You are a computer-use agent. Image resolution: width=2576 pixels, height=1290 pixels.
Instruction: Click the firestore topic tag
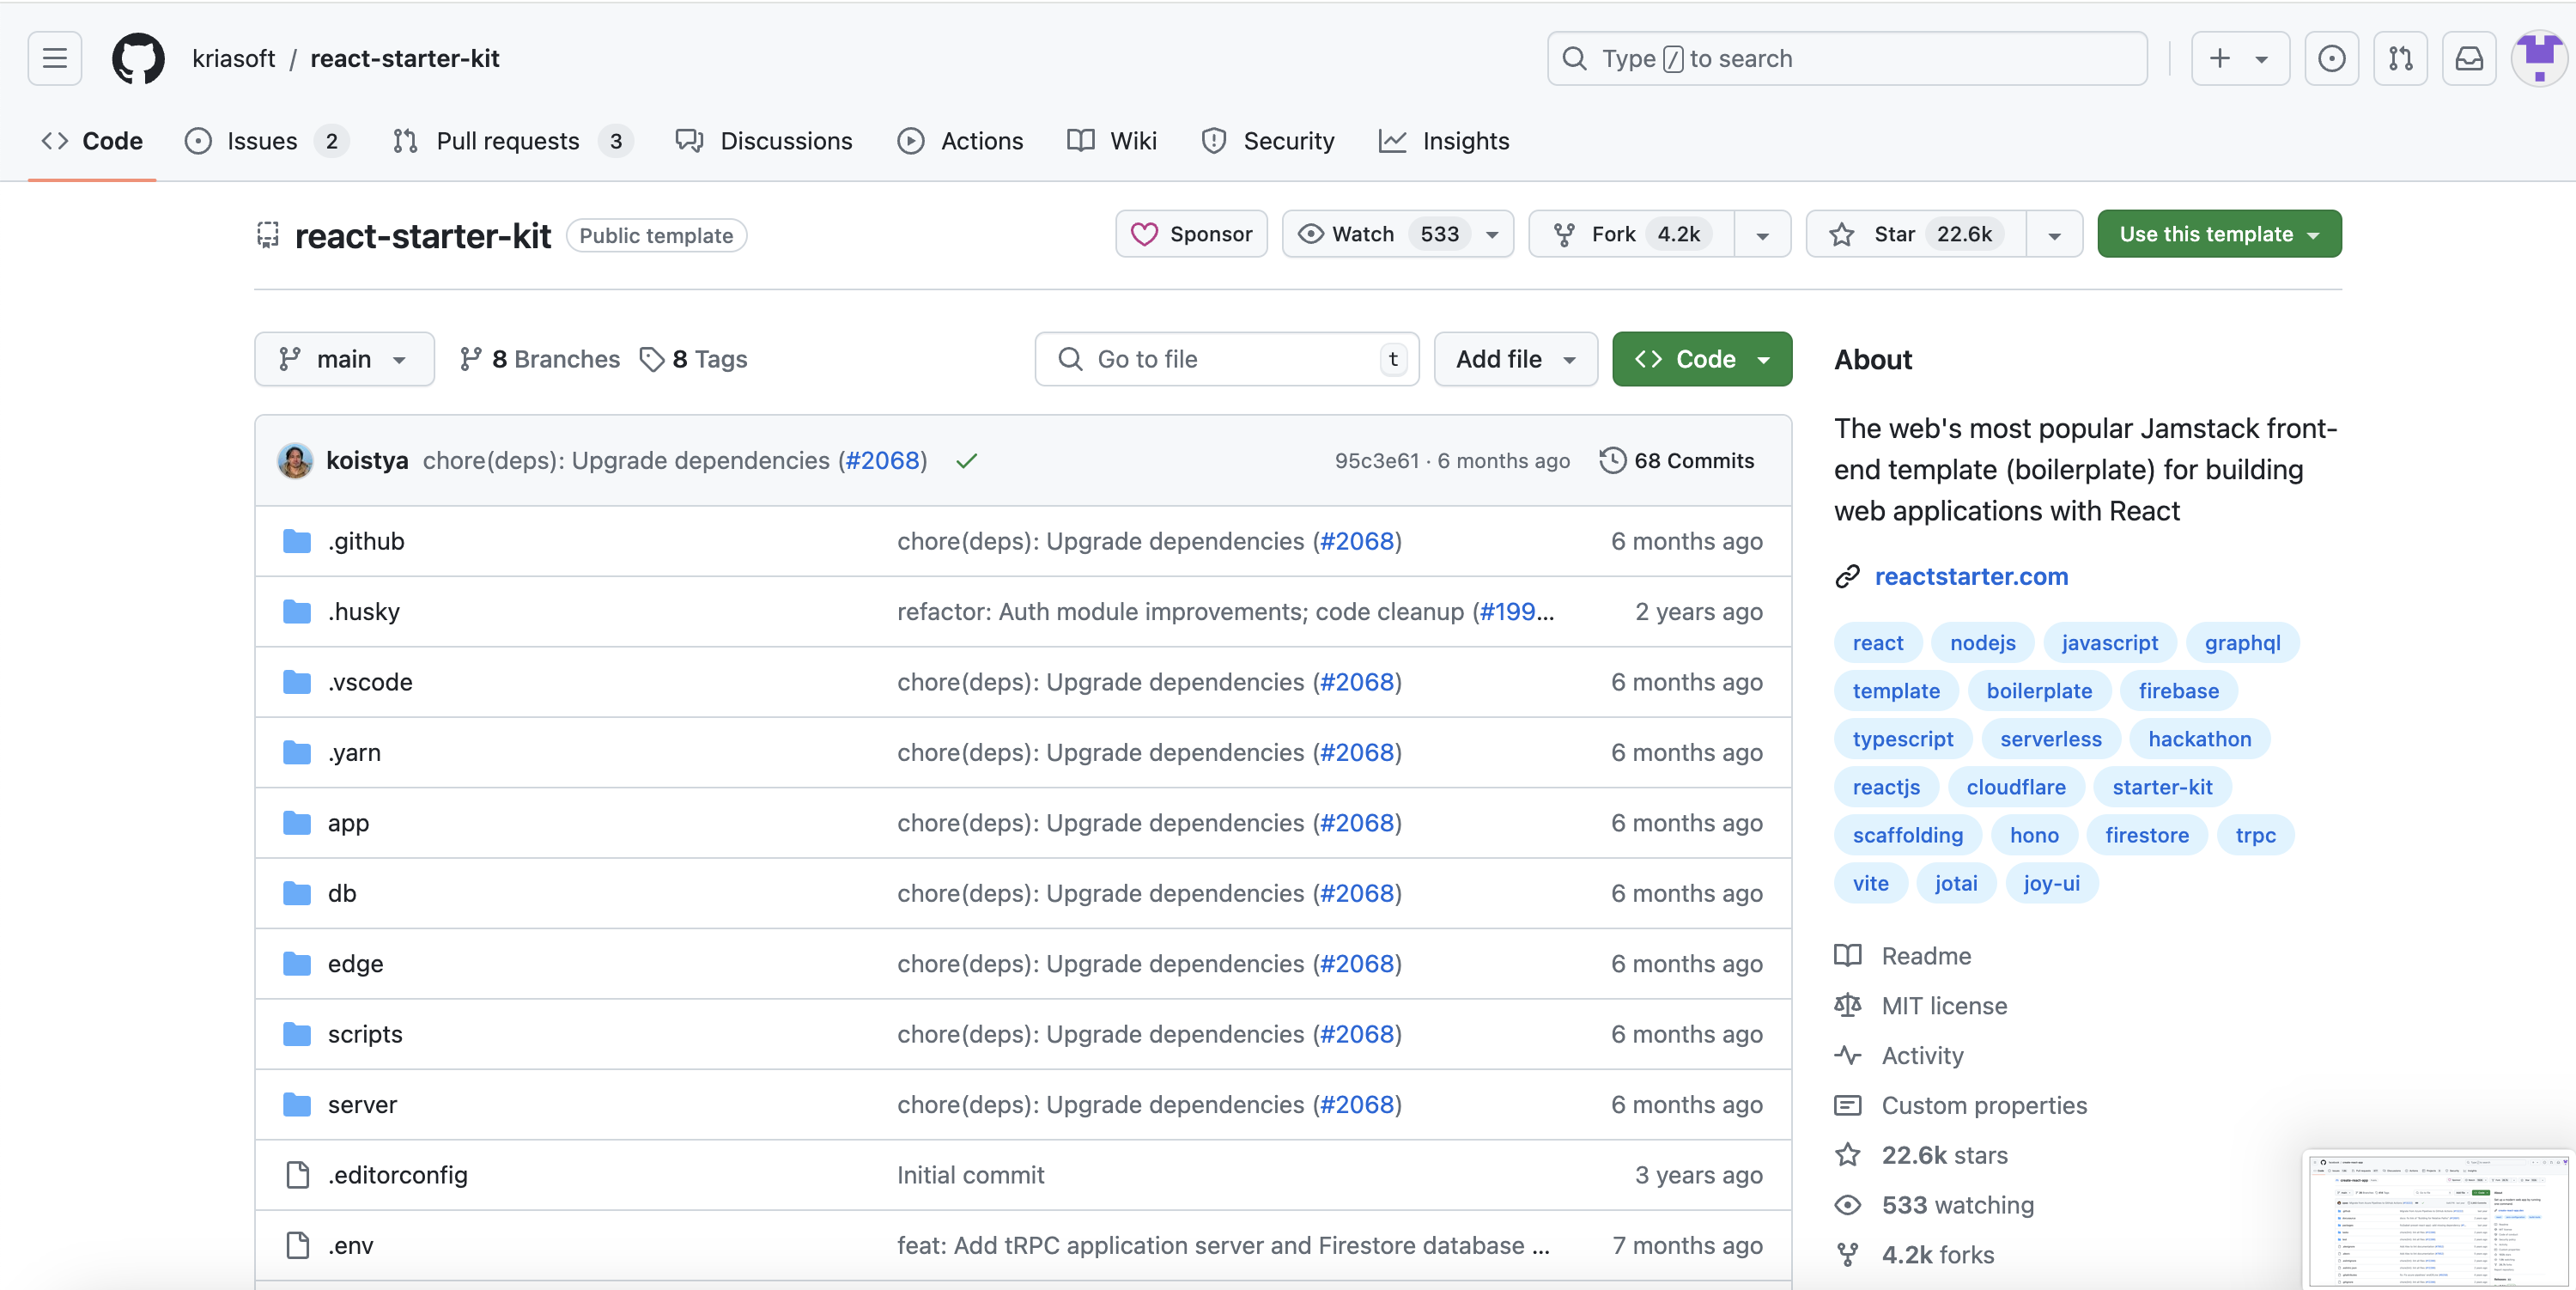2146,835
